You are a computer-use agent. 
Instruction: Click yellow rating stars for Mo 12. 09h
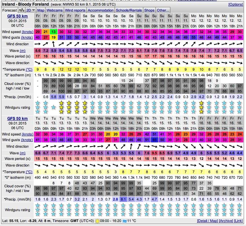click(x=202, y=107)
